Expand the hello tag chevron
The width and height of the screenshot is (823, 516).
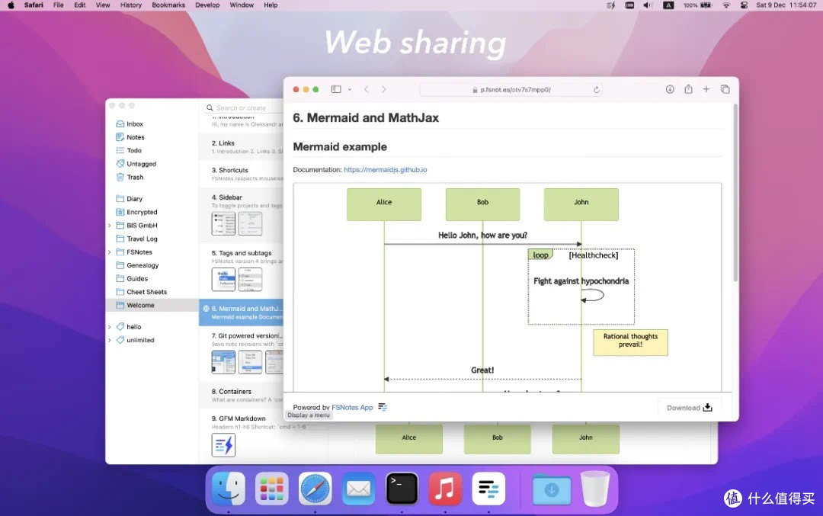pyautogui.click(x=110, y=326)
